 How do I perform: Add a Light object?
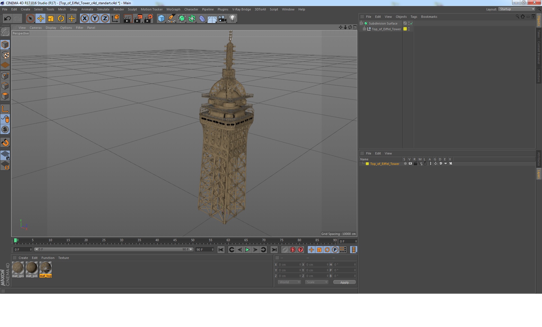pyautogui.click(x=233, y=19)
